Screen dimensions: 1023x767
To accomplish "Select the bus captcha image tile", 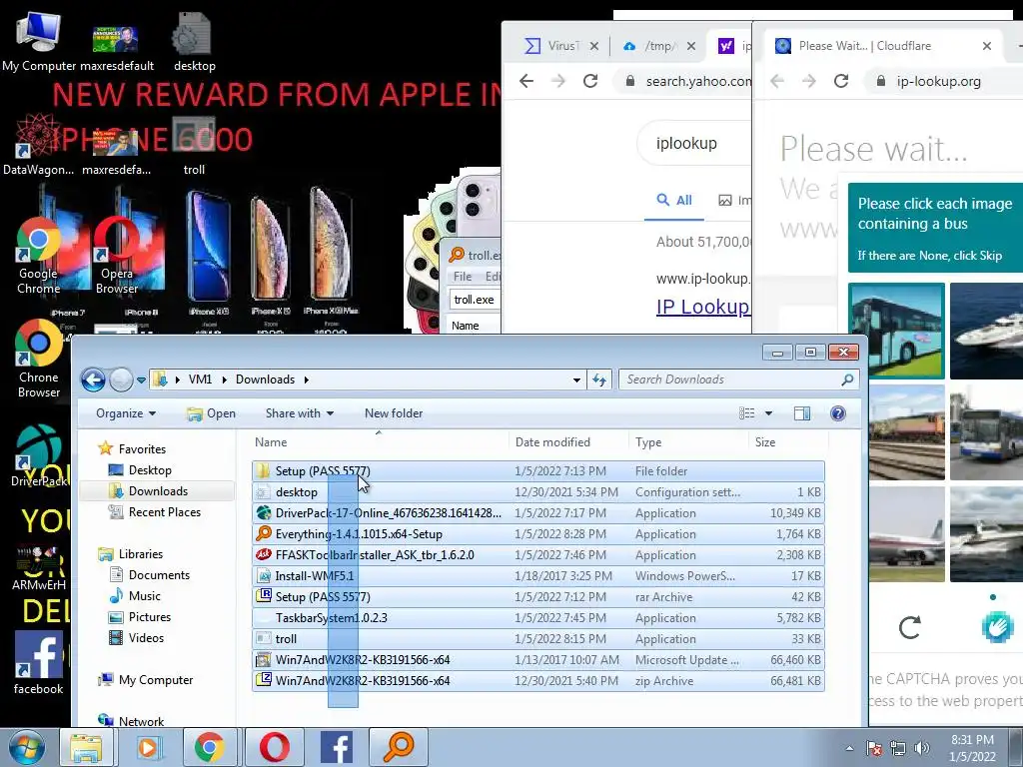I will pos(896,331).
